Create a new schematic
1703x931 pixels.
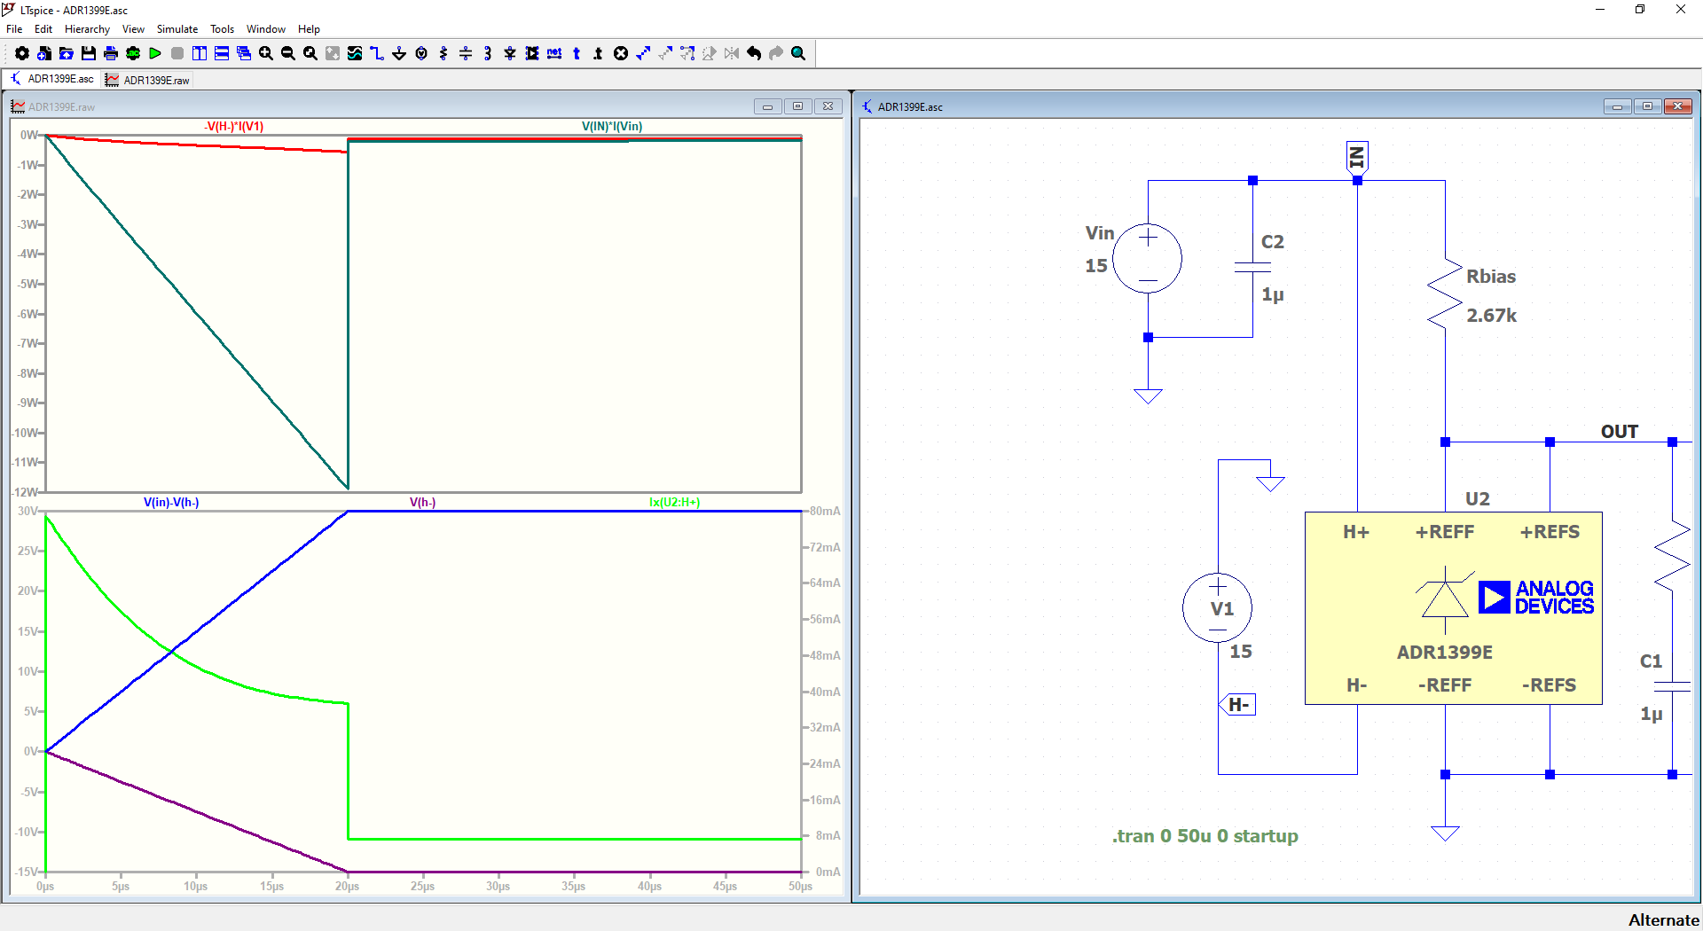44,53
